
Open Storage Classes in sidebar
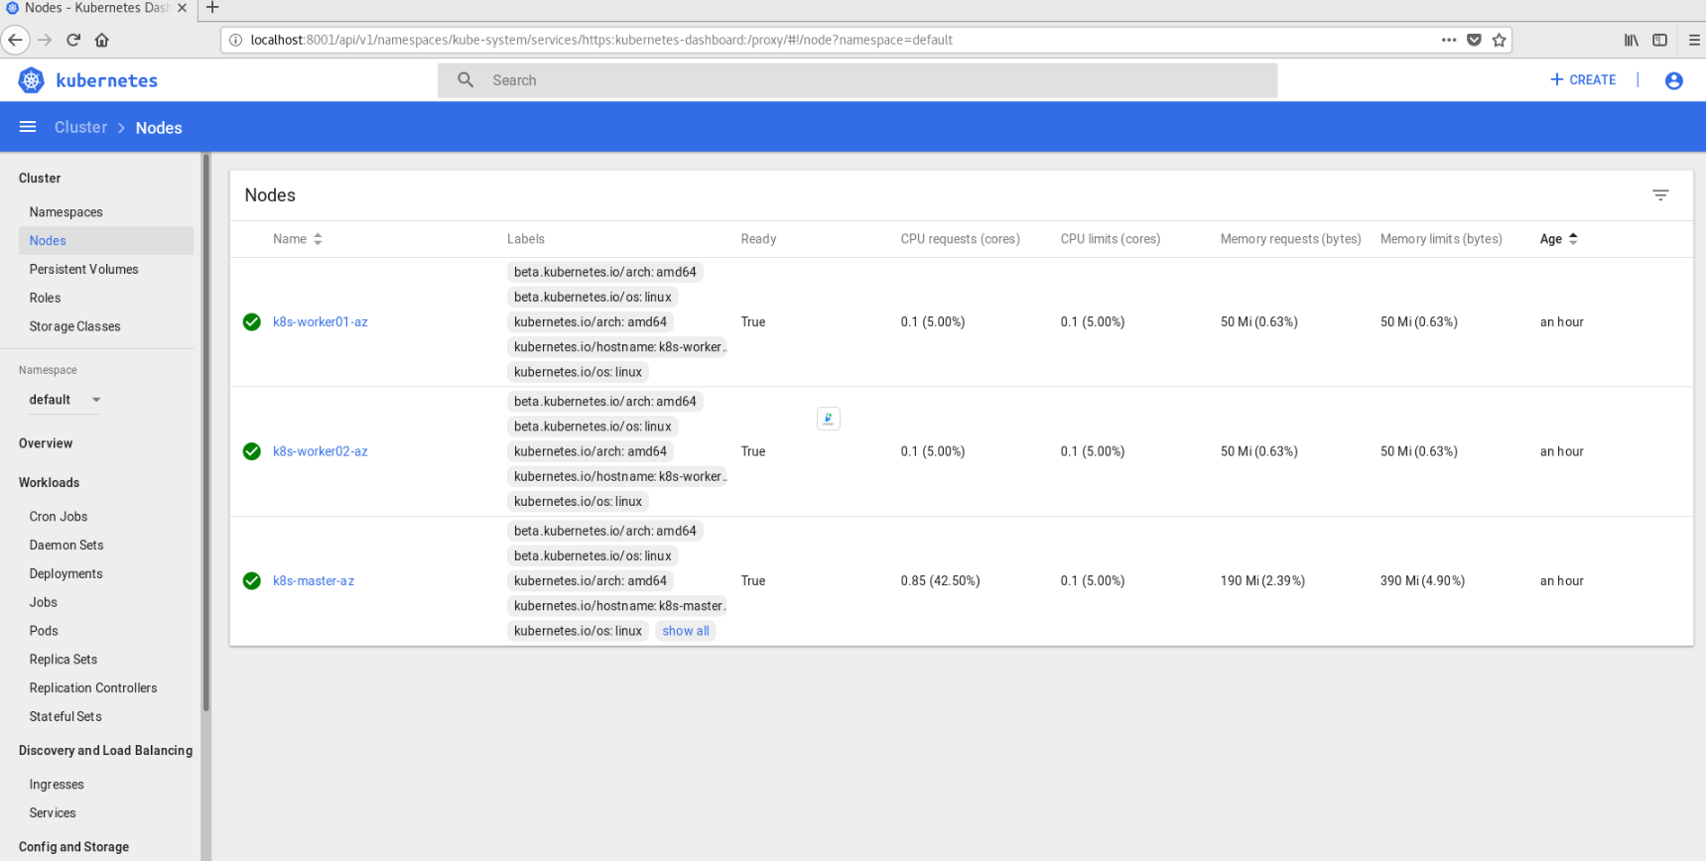[74, 326]
